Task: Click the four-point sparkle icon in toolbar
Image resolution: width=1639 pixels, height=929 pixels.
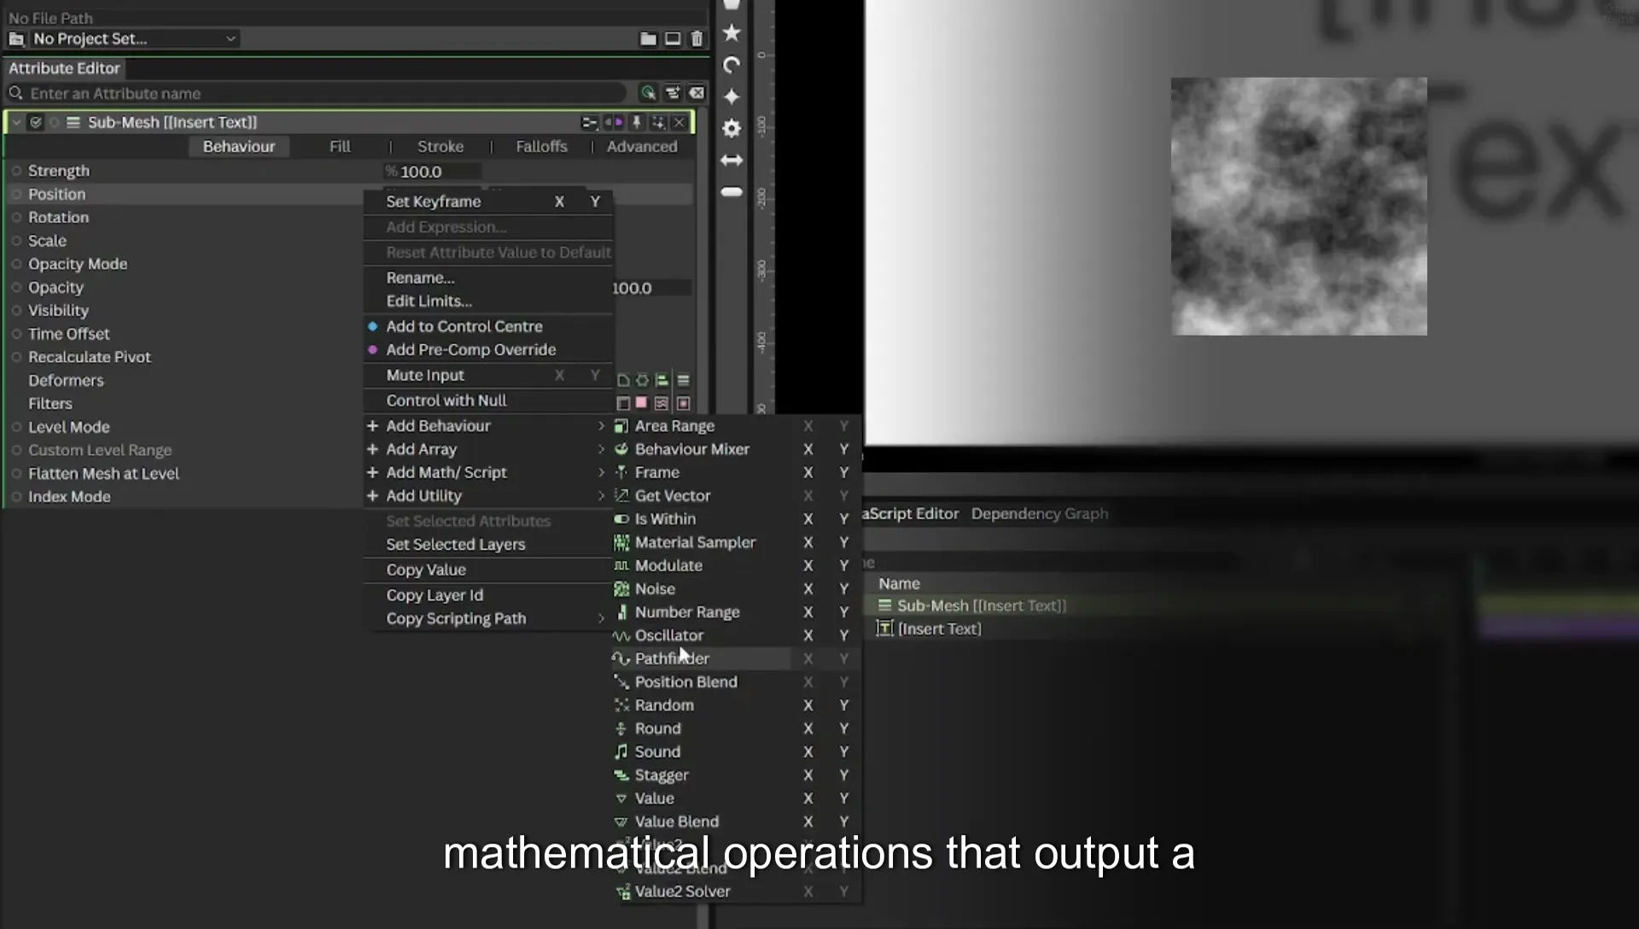Action: (x=732, y=96)
